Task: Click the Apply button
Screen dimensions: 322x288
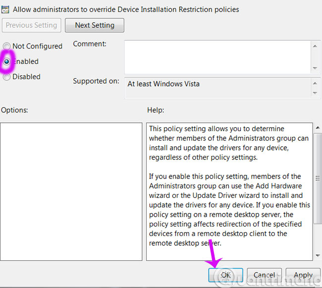Action: point(303,275)
